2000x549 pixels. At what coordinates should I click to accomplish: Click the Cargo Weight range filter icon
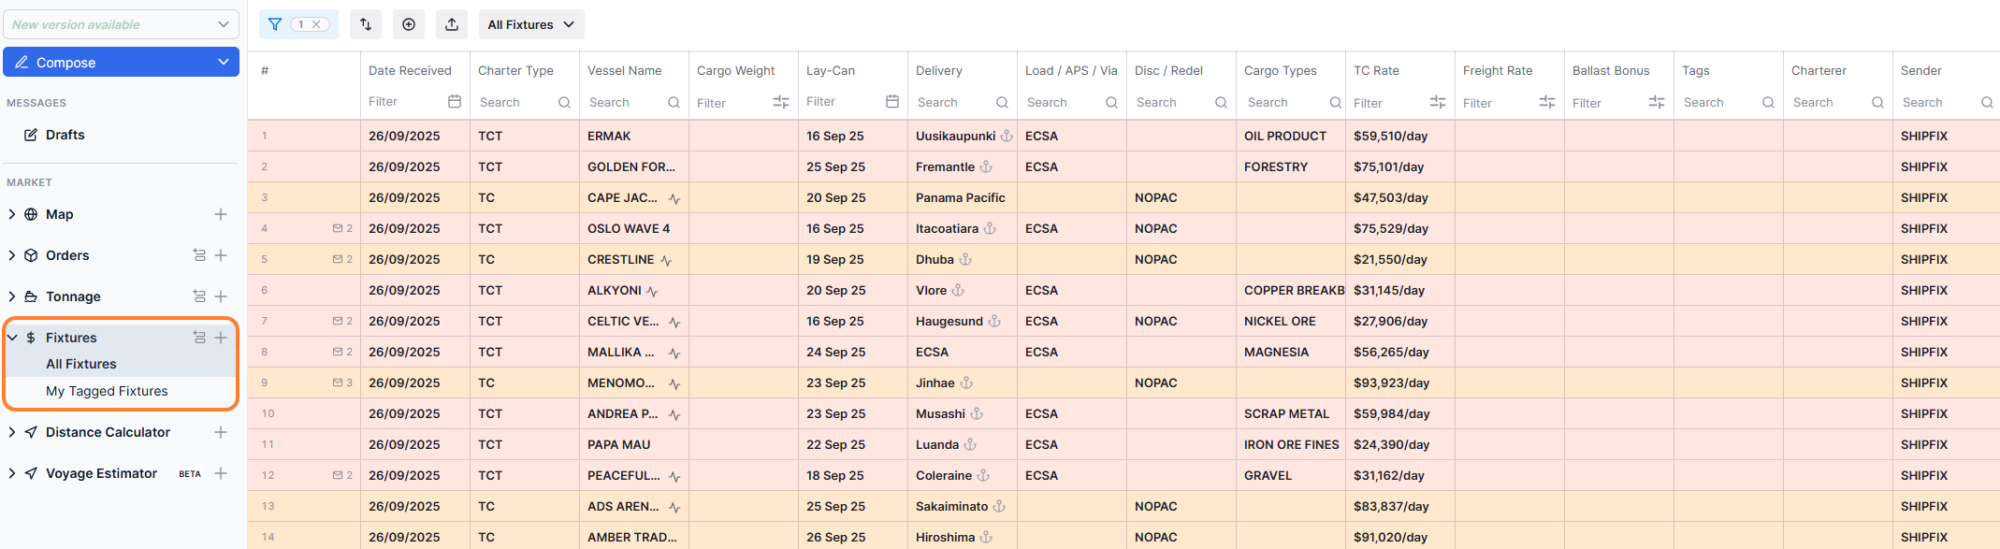click(781, 102)
